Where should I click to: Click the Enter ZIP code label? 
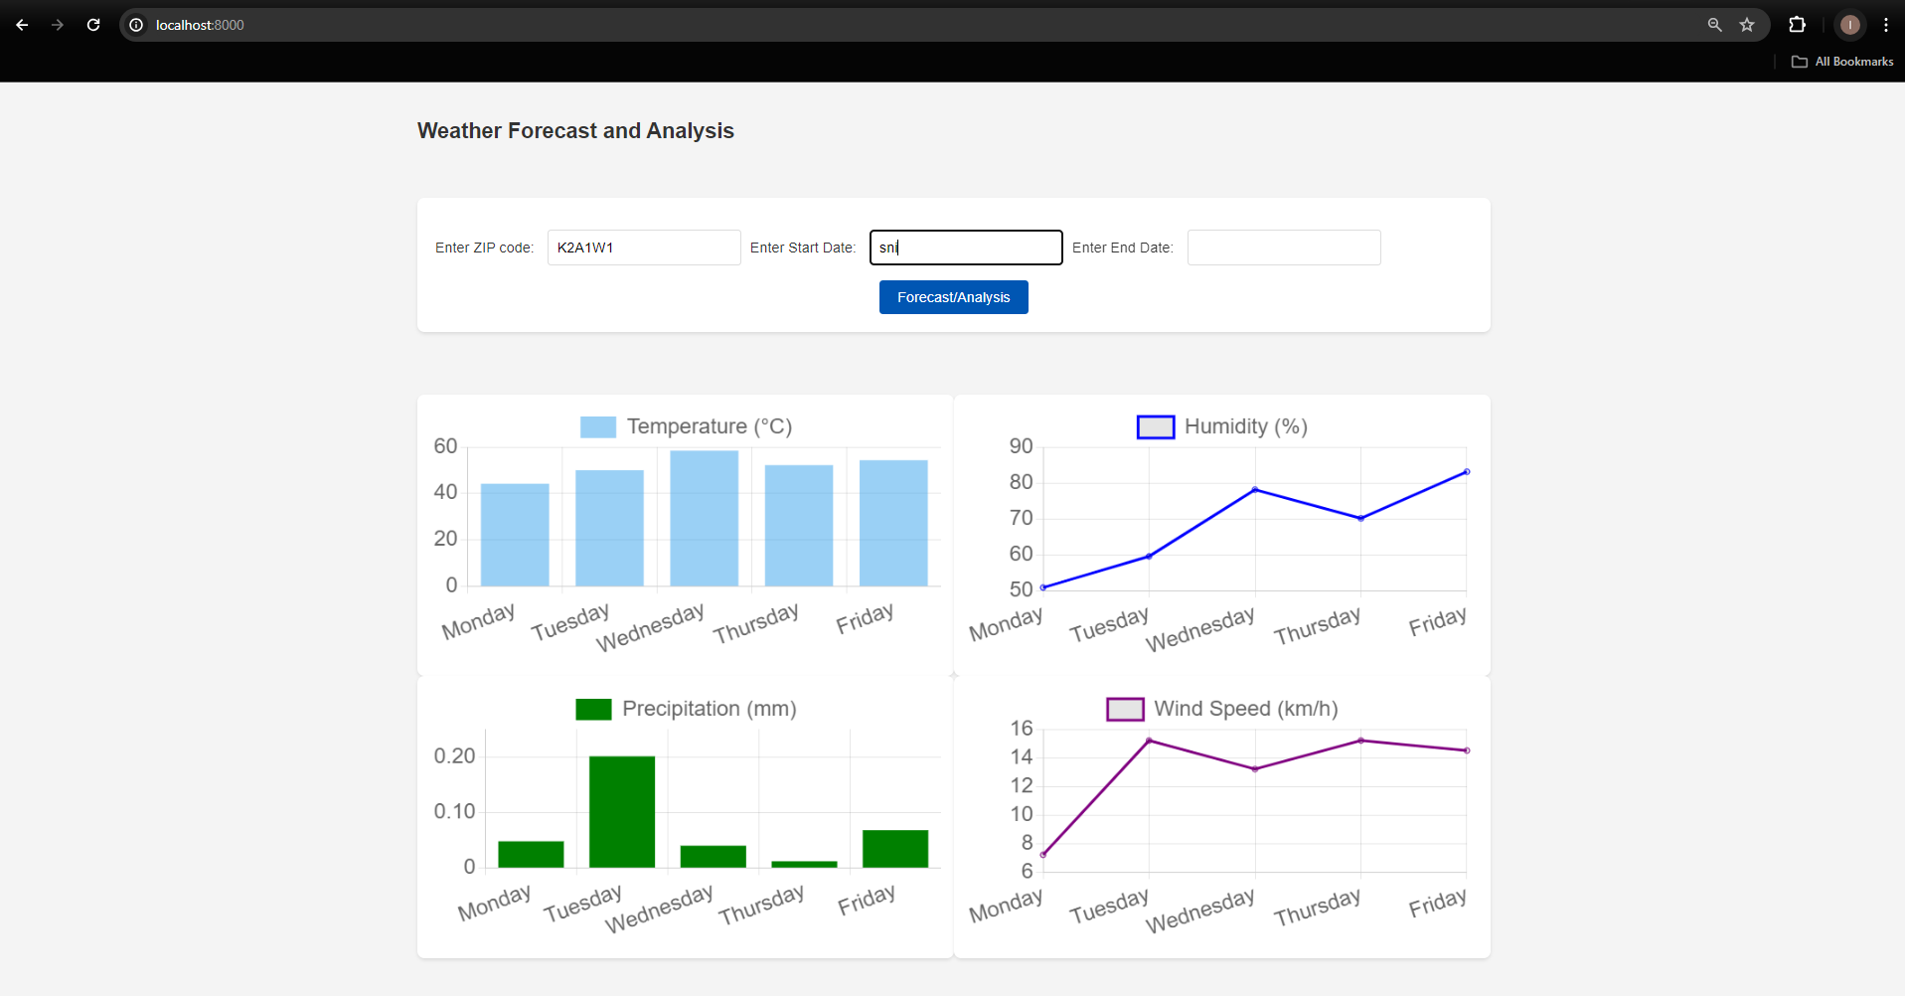pos(485,248)
